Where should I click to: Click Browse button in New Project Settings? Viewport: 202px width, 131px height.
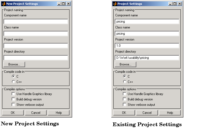[14, 64]
